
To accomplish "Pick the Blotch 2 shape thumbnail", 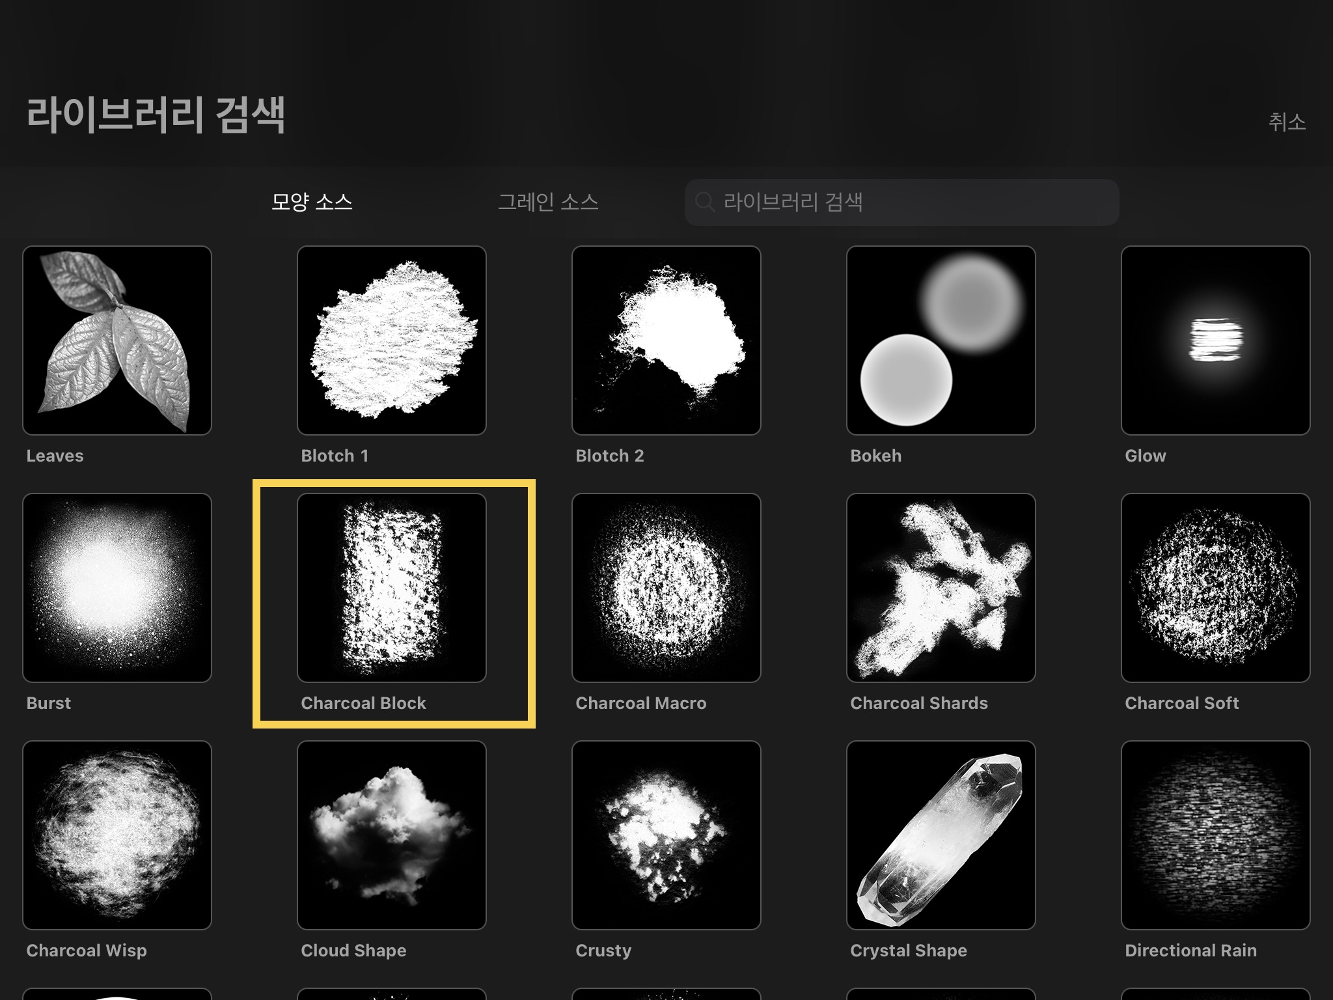I will point(666,340).
